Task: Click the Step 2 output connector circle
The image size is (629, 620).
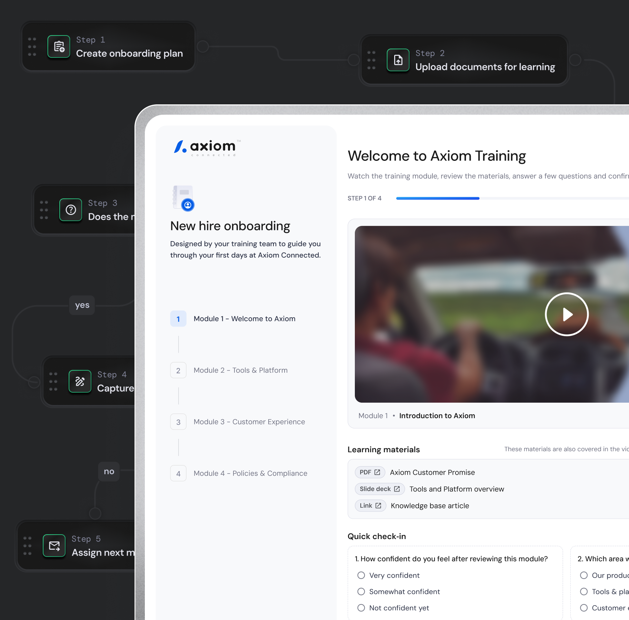Action: [x=575, y=60]
